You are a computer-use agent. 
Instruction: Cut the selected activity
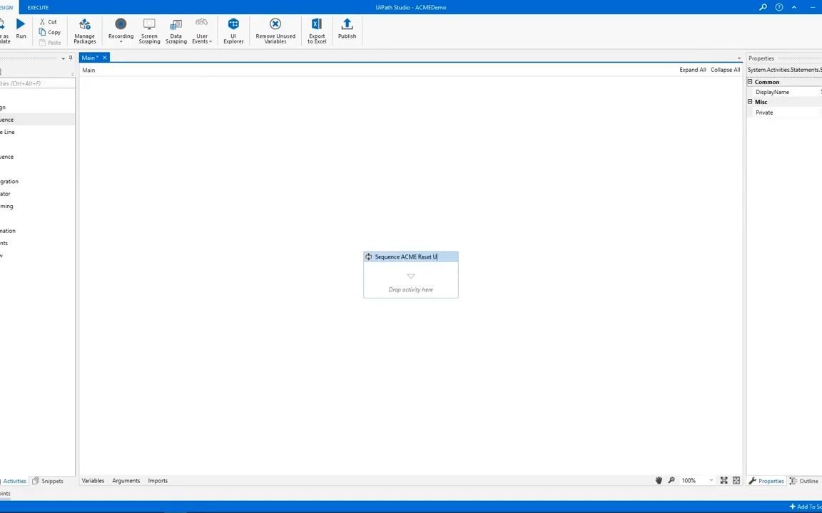tap(49, 21)
